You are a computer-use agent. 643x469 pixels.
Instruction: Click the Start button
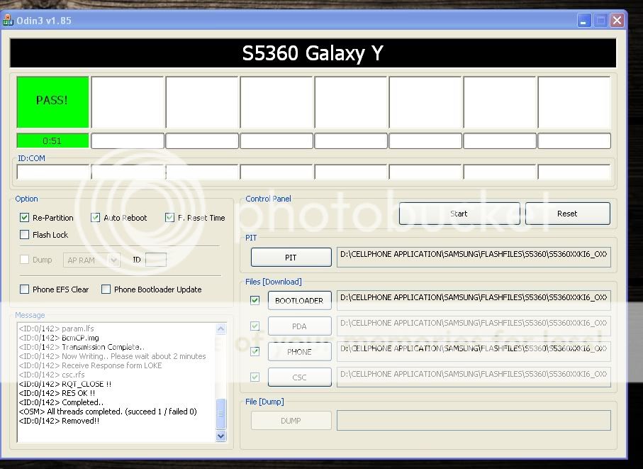coord(459,214)
